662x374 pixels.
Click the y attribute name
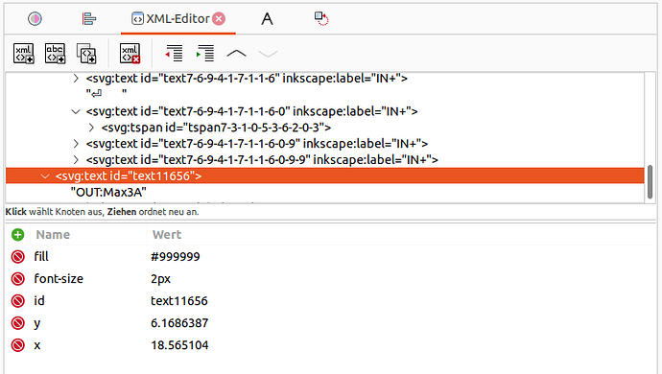(x=37, y=323)
